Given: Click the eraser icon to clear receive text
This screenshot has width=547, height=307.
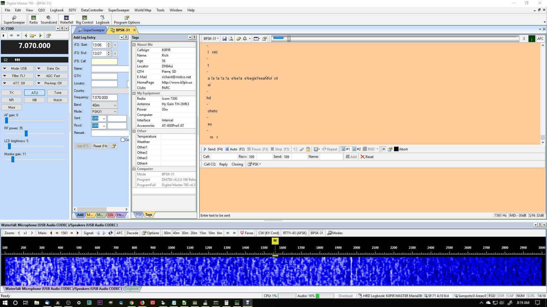Looking at the screenshot, I should (x=239, y=39).
